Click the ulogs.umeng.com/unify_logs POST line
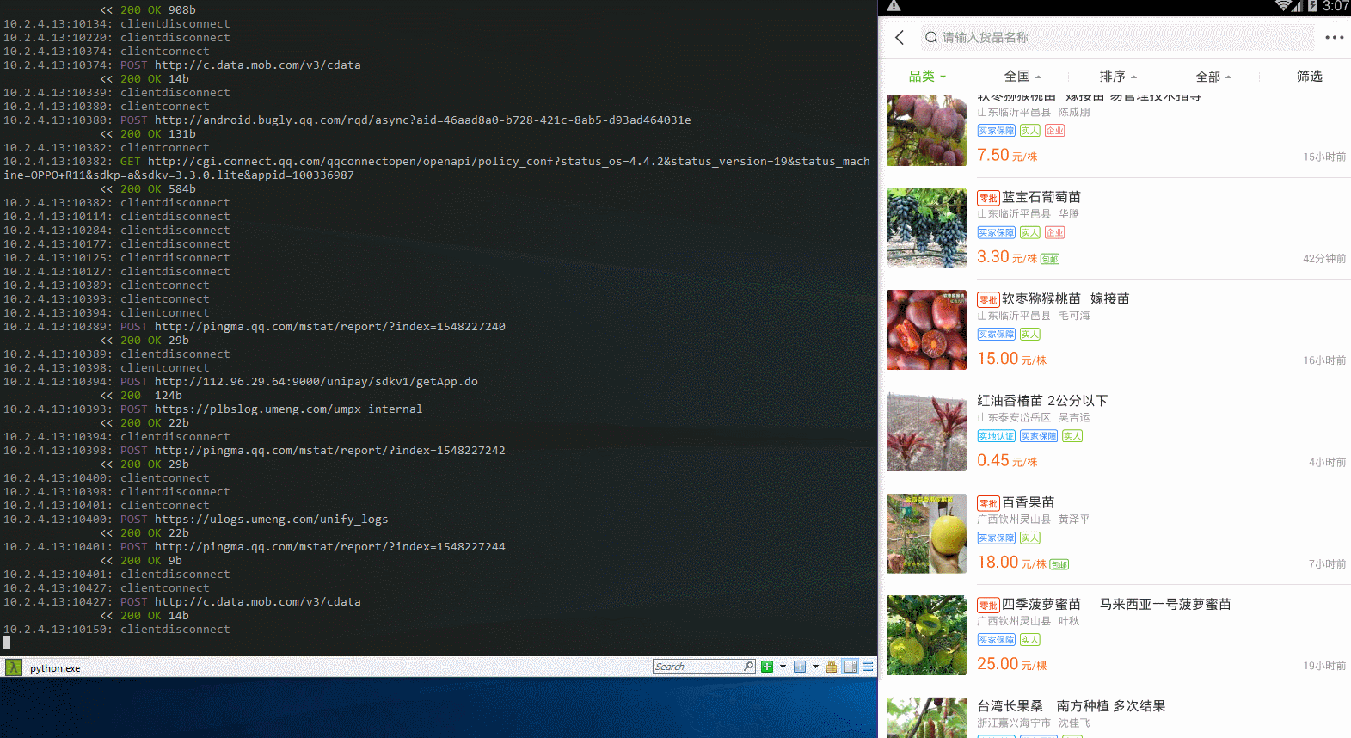This screenshot has width=1351, height=738. click(x=196, y=520)
